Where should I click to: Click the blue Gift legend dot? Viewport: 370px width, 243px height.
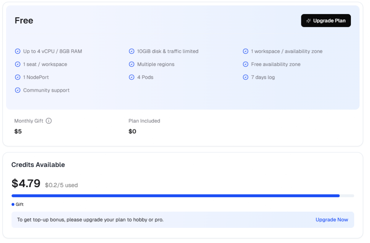point(13,204)
